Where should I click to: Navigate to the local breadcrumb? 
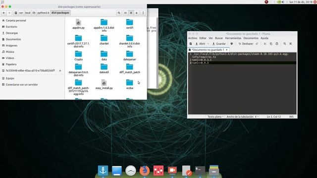point(28,13)
